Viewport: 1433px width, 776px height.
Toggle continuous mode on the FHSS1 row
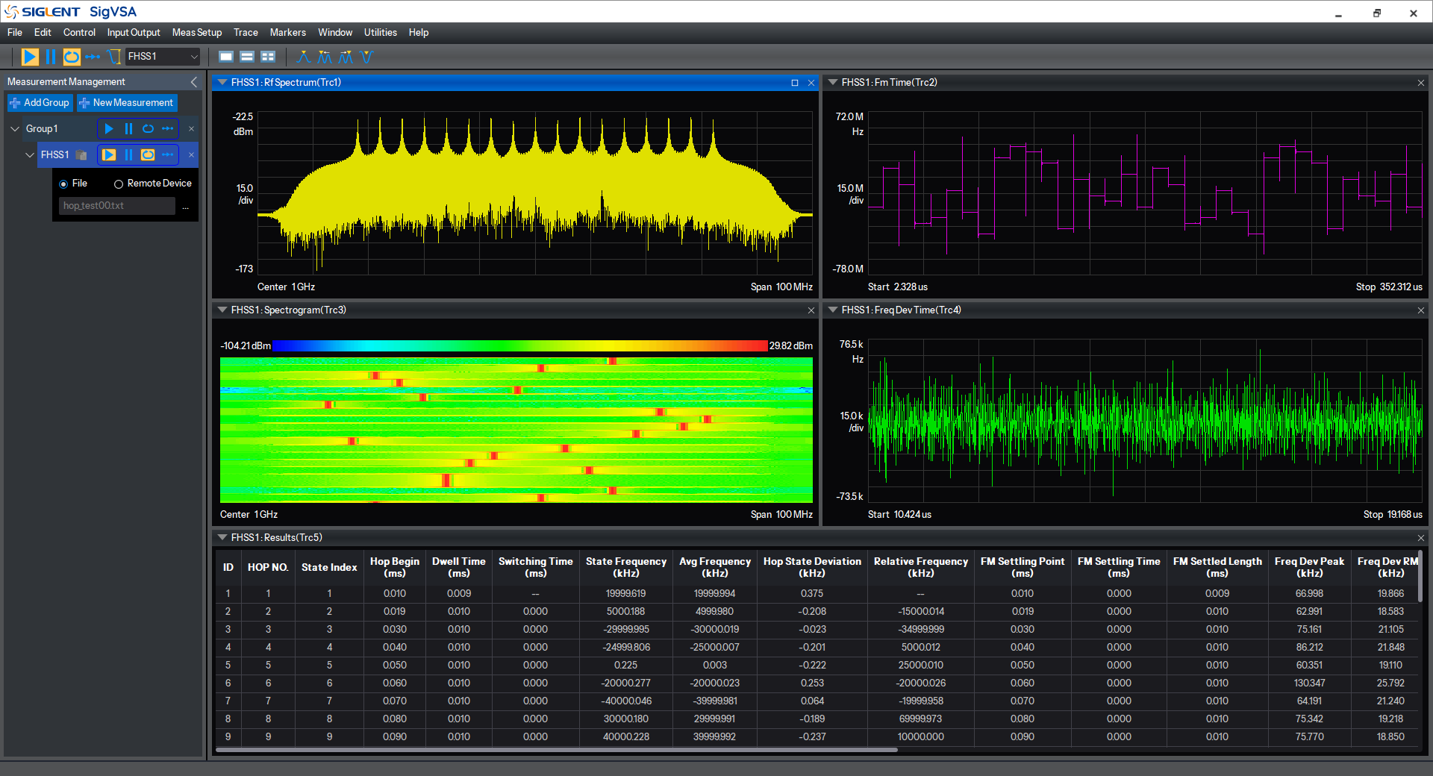click(x=148, y=155)
